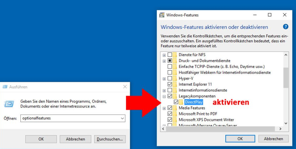Click the horizontal scrollbar thumb
296x149 pixels.
(220, 129)
